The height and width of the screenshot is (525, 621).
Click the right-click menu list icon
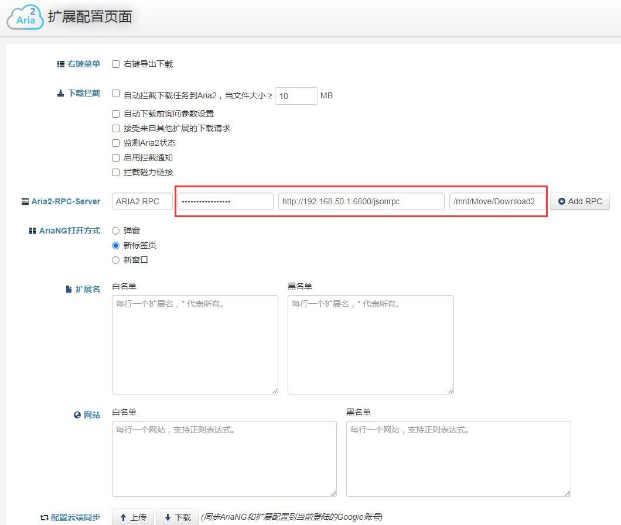pyautogui.click(x=61, y=64)
